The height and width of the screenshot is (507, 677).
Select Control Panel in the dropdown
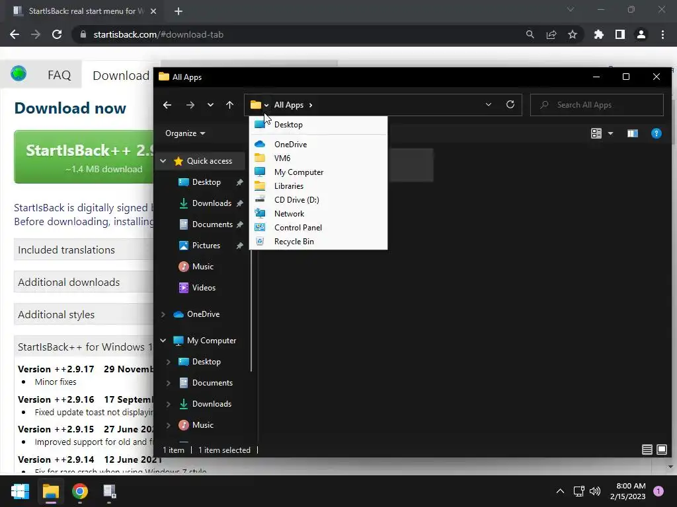(318, 228)
